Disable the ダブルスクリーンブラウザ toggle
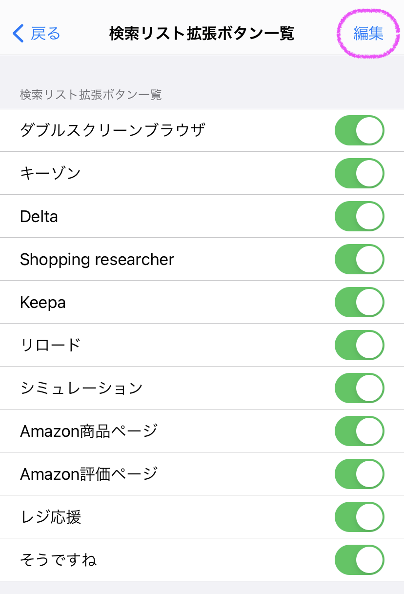404x594 pixels. [359, 130]
